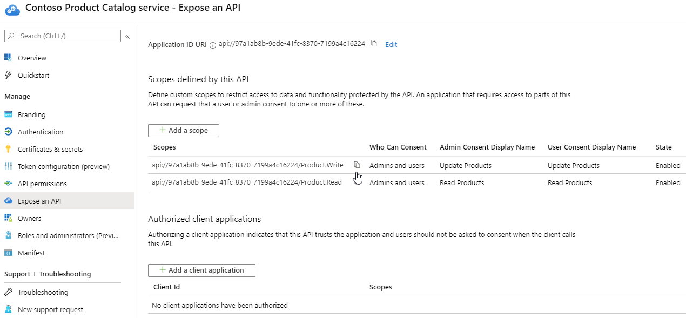Select the Owners sidebar icon
The width and height of the screenshot is (686, 318).
point(10,218)
